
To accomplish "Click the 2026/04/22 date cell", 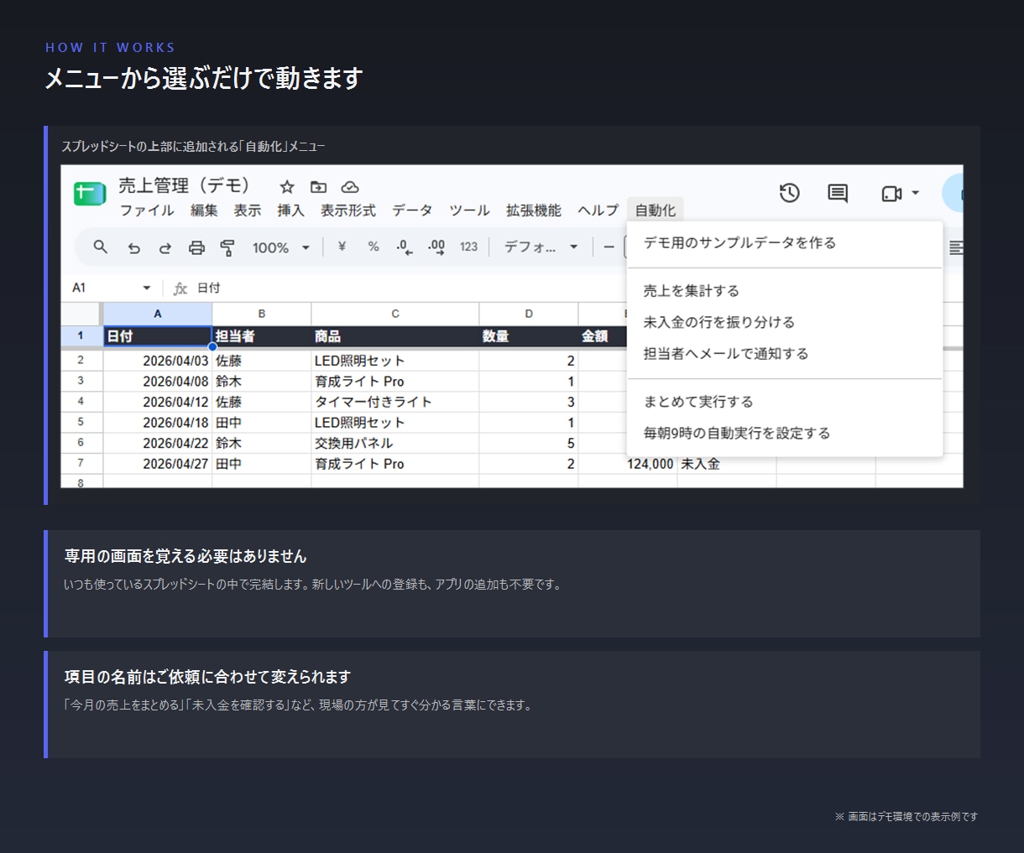I will (158, 443).
